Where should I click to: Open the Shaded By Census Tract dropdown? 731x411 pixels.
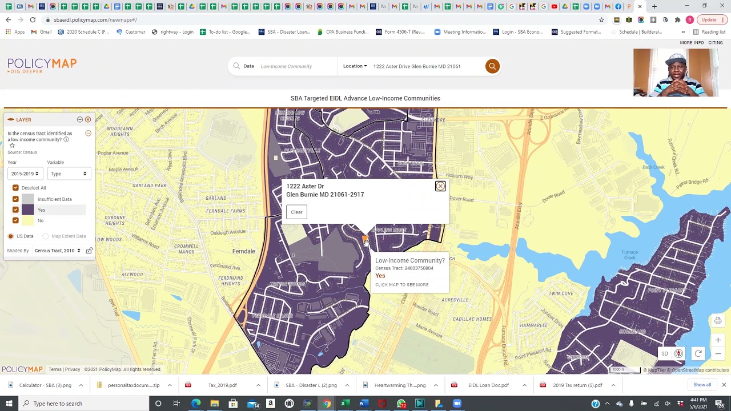(57, 251)
